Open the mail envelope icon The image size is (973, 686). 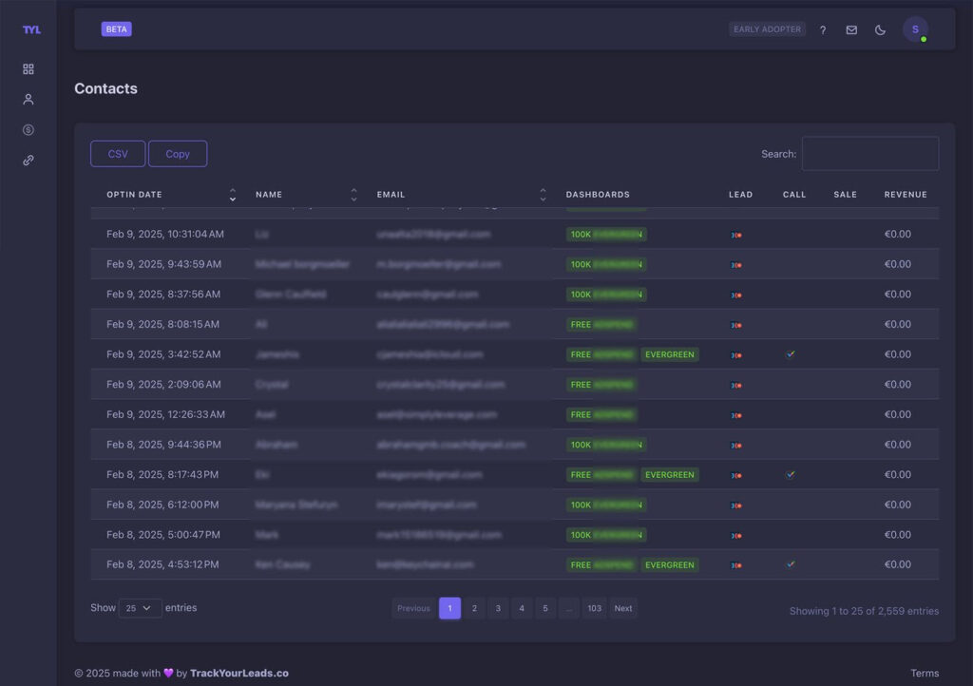[x=851, y=29]
